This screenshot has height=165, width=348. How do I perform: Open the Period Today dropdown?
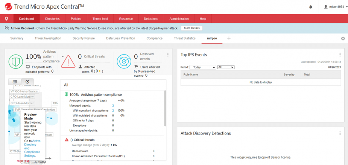pyautogui.click(x=203, y=67)
